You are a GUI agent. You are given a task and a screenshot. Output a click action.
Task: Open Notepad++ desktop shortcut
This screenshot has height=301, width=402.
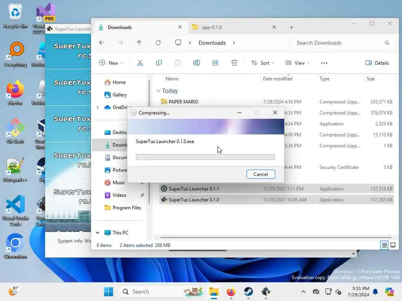pyautogui.click(x=15, y=169)
